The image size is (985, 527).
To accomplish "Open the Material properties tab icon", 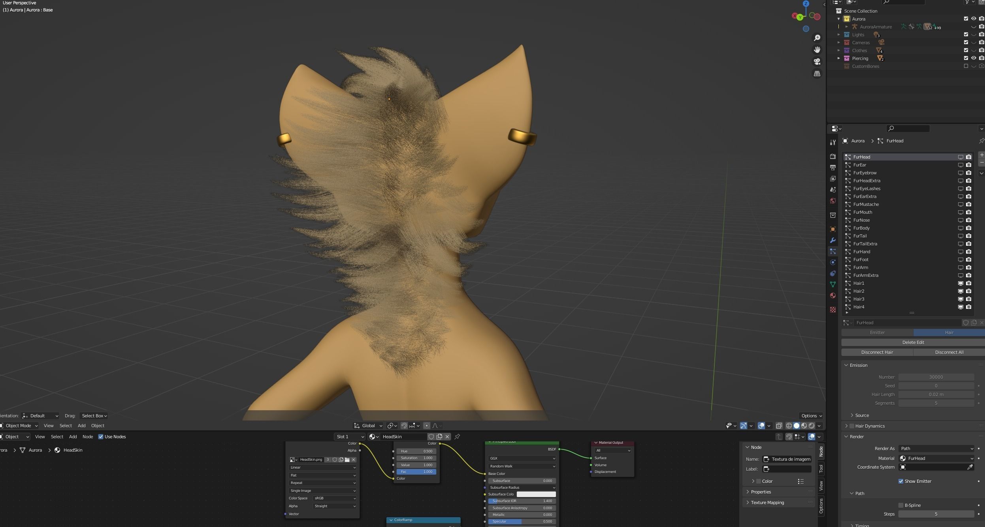I will (832, 295).
